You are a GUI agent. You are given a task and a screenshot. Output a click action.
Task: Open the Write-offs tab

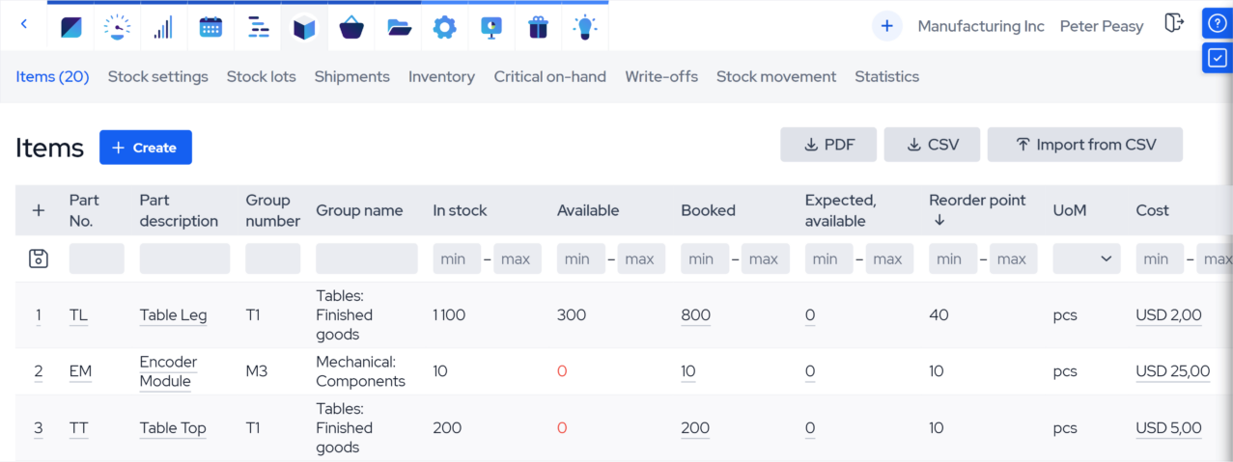click(x=661, y=76)
